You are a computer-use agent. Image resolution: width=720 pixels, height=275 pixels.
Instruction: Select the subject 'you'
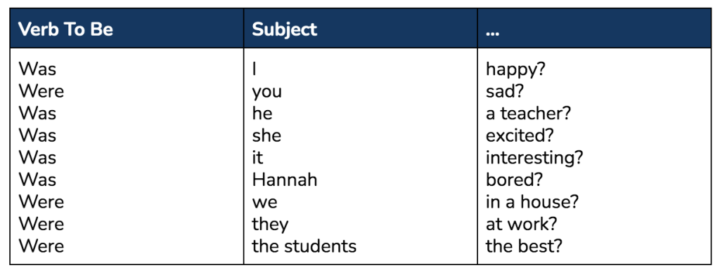click(x=266, y=93)
